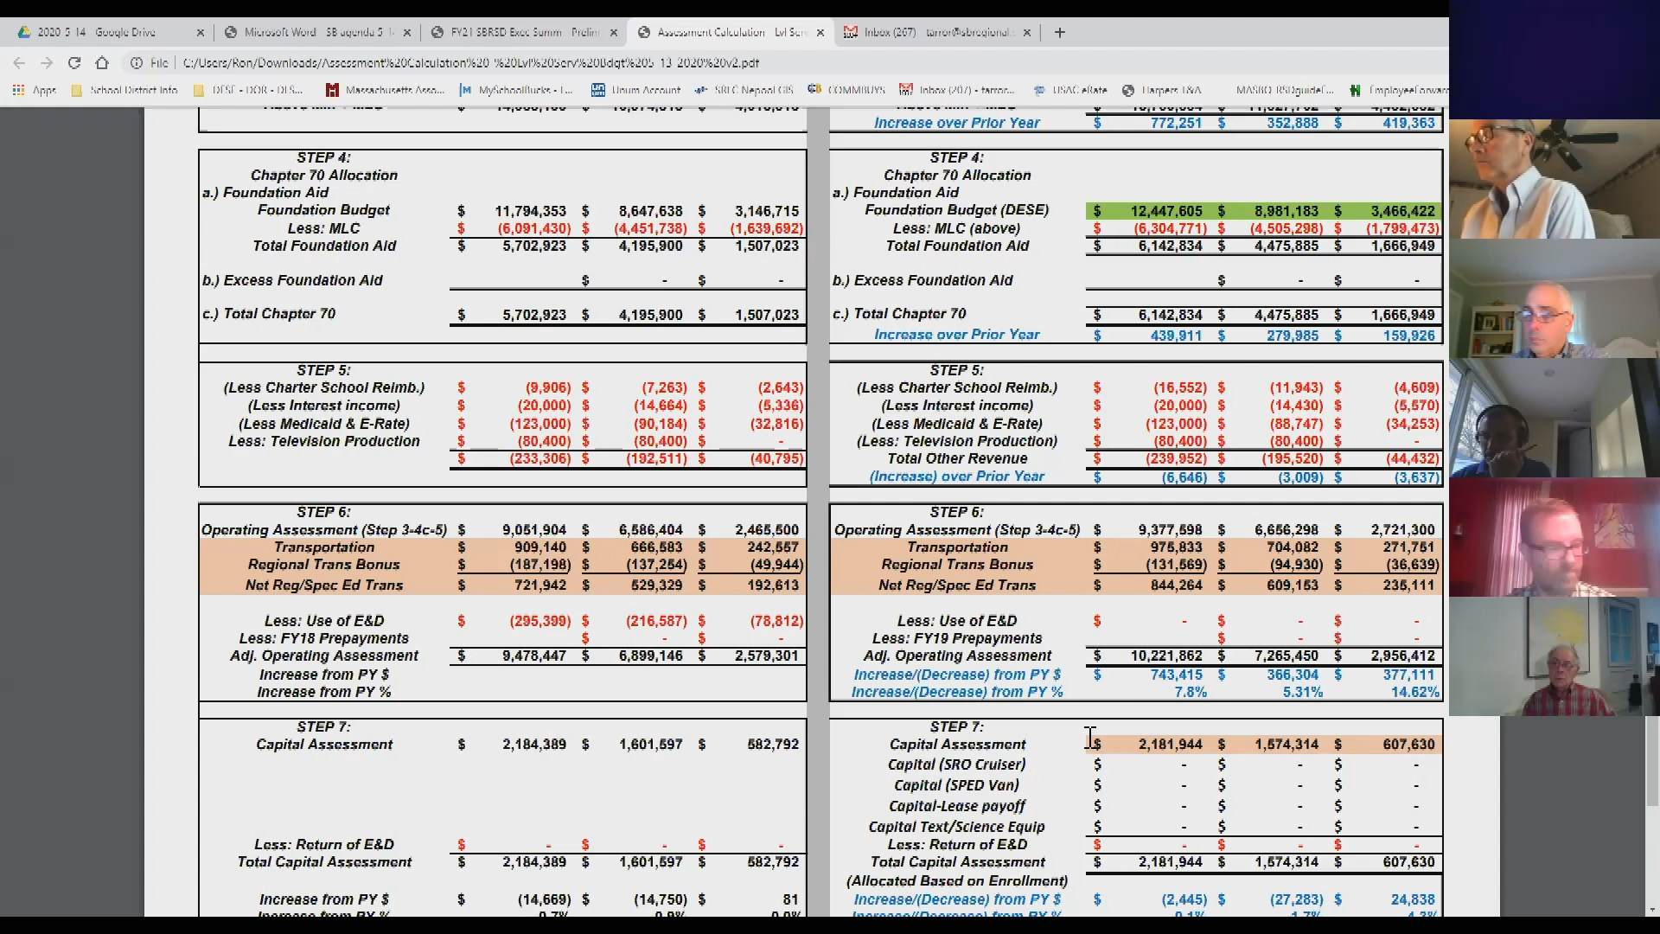
Task: Open the Unum Account bookmark
Action: 636,90
